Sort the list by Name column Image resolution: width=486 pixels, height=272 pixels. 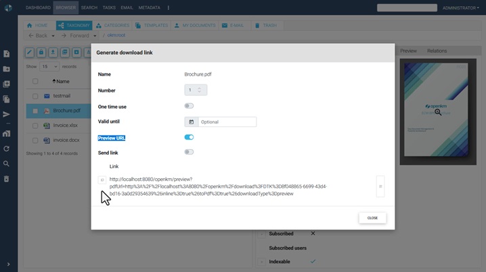click(x=61, y=81)
